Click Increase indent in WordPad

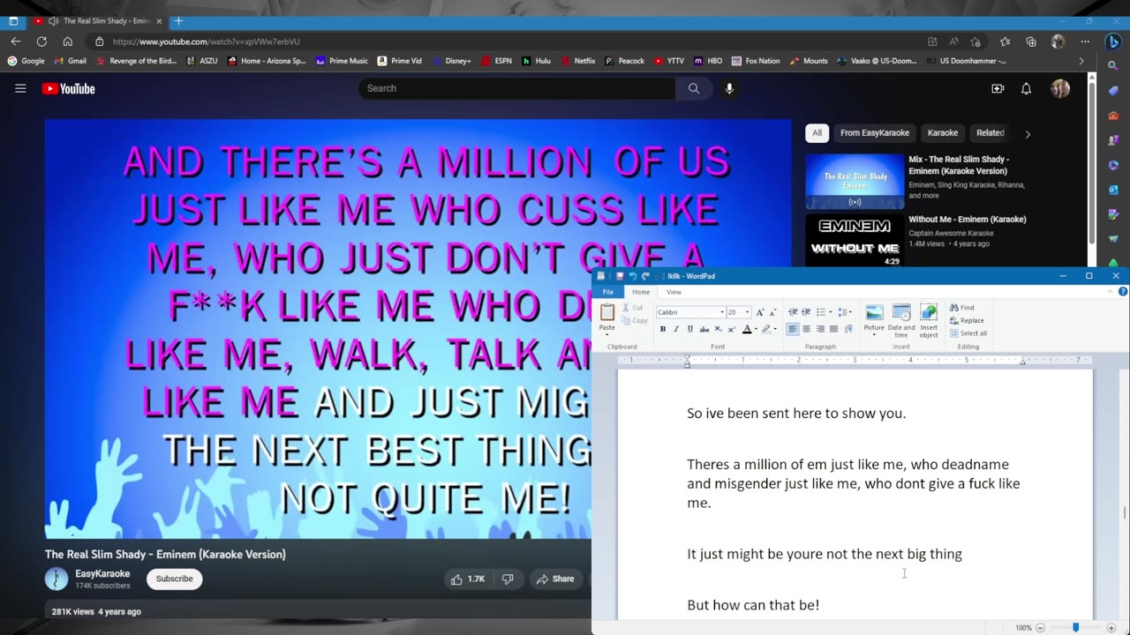806,312
